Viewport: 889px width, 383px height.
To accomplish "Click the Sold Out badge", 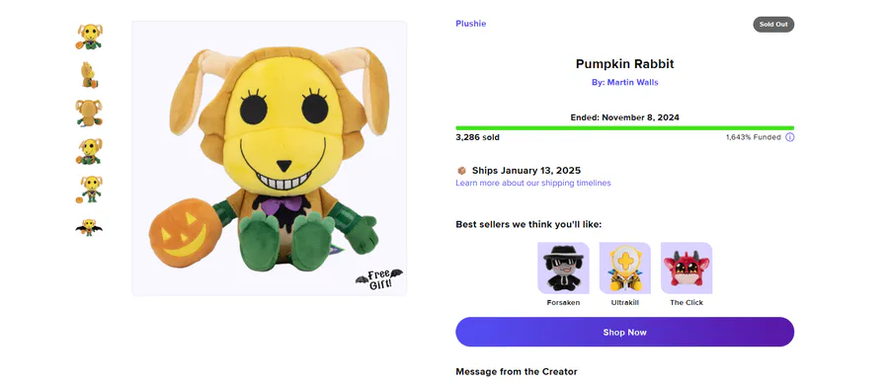I will click(773, 25).
